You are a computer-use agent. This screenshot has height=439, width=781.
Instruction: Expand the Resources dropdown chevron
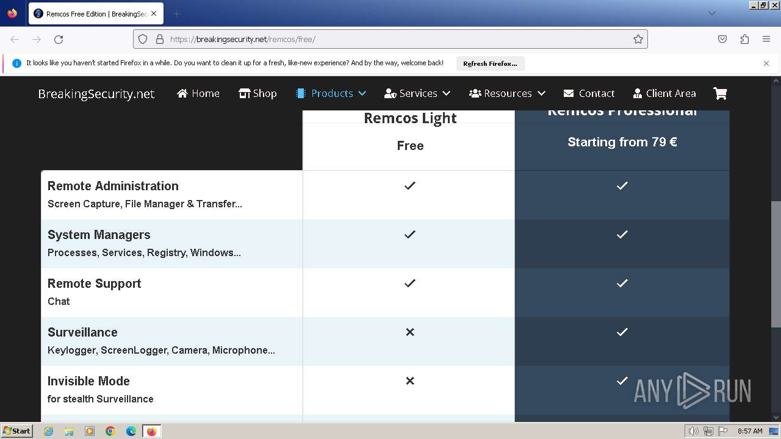[x=541, y=93]
